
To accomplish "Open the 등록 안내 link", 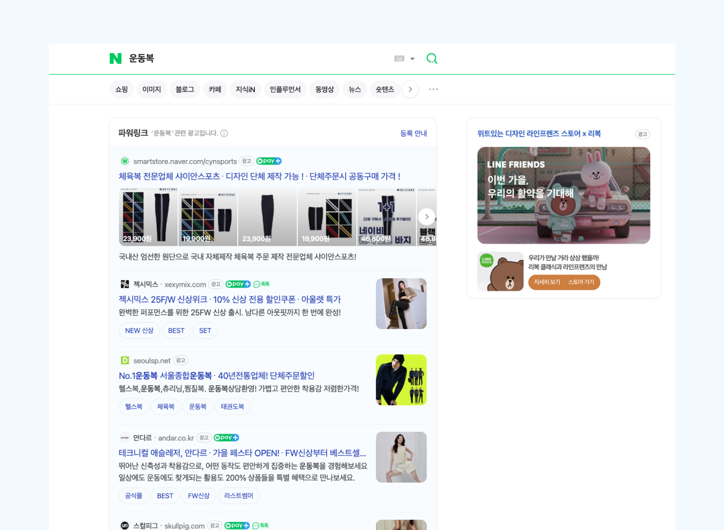I will pyautogui.click(x=413, y=133).
